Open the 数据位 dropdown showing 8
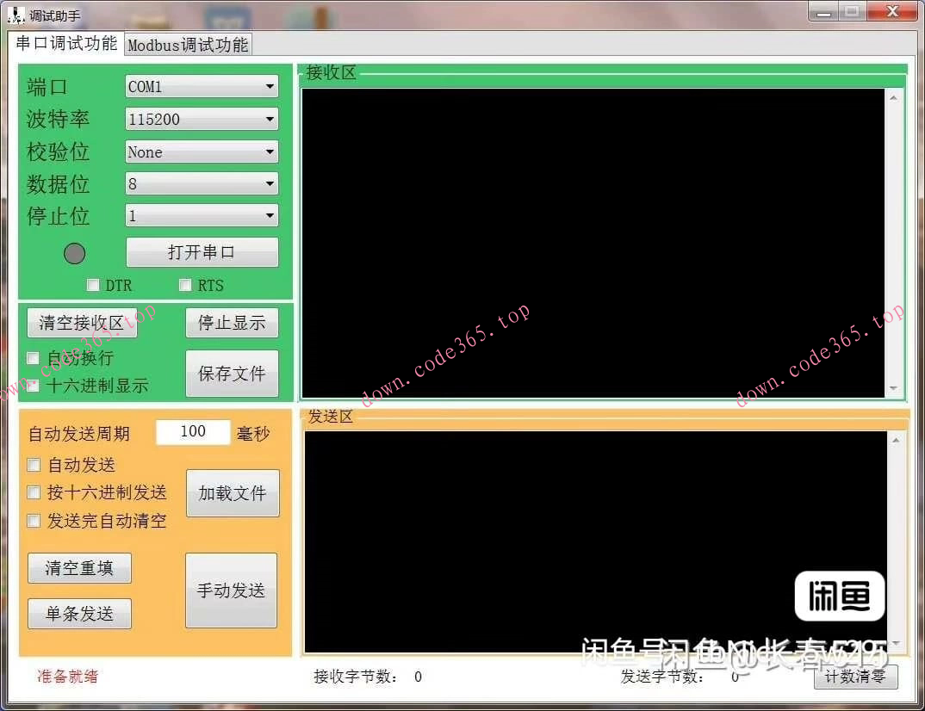 pyautogui.click(x=202, y=184)
